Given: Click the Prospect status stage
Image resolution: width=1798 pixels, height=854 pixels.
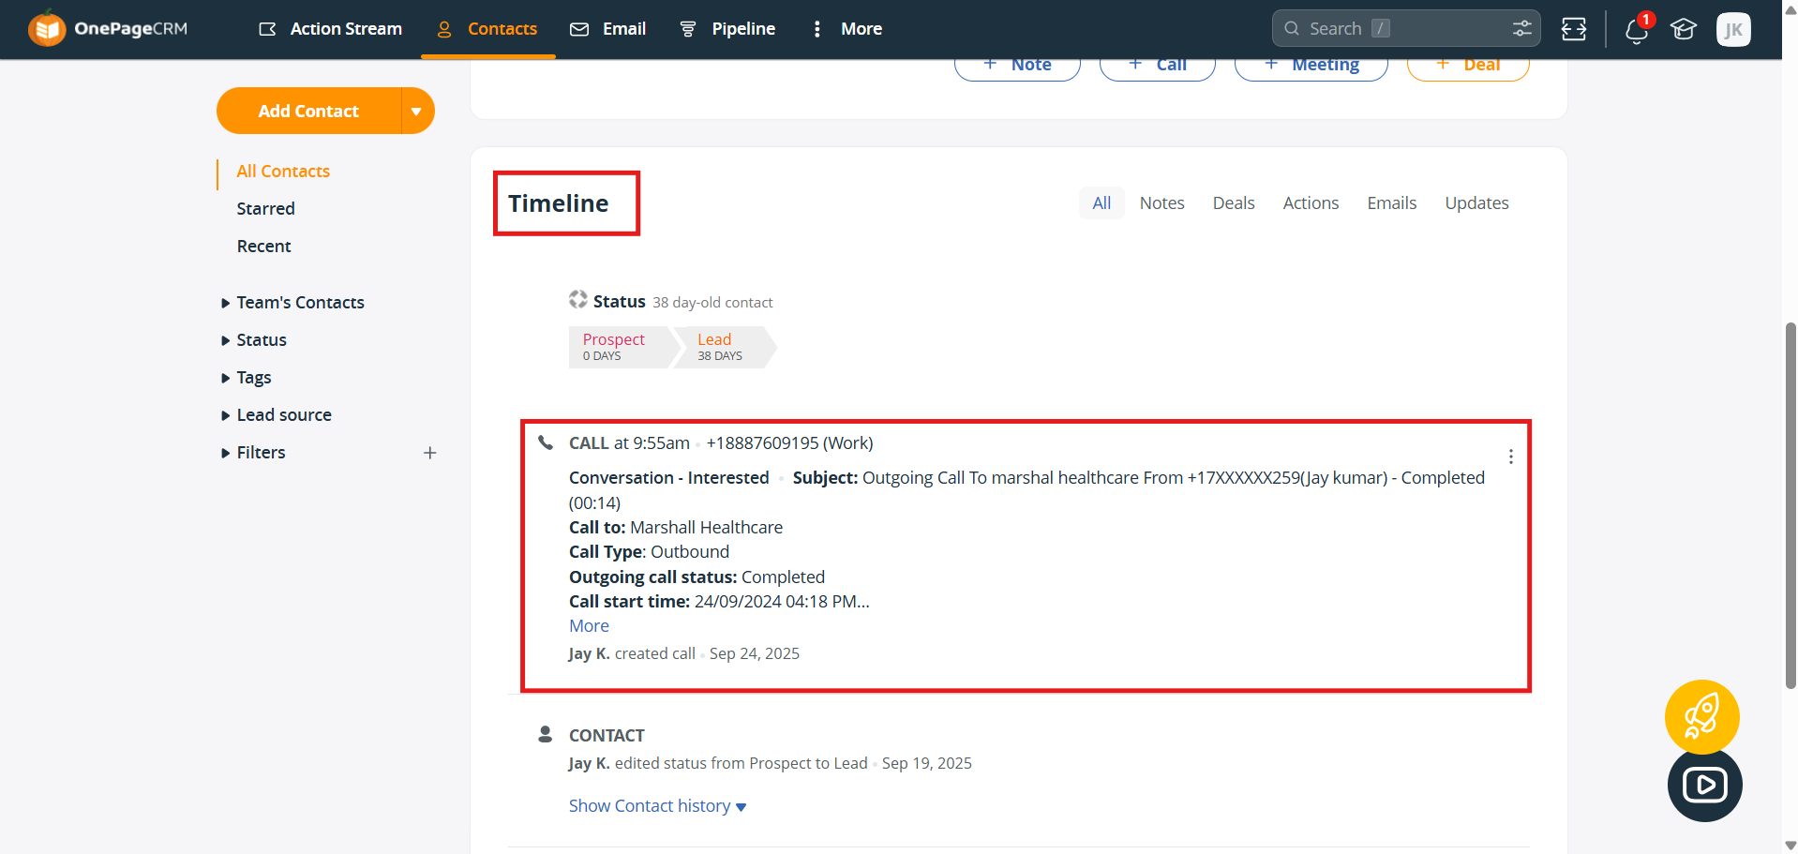Looking at the screenshot, I should tap(619, 347).
